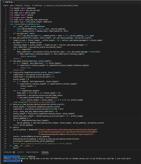This screenshot has height=164, width=141.
Task: Click line number 8 at class HarderECBOracle
Action: pyautogui.click(x=6, y=24)
